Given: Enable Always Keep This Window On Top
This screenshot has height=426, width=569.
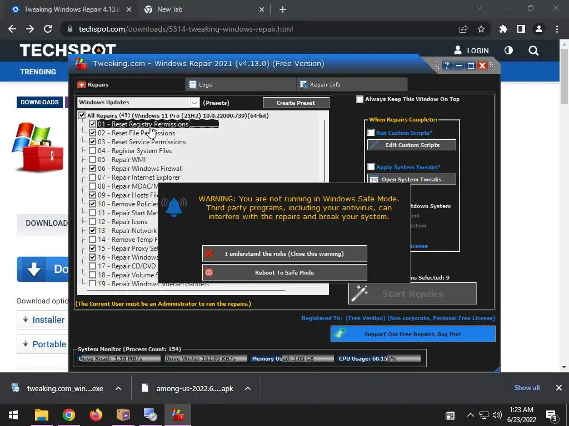Looking at the screenshot, I should point(360,99).
